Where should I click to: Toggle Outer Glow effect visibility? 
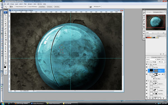[x=153, y=79]
